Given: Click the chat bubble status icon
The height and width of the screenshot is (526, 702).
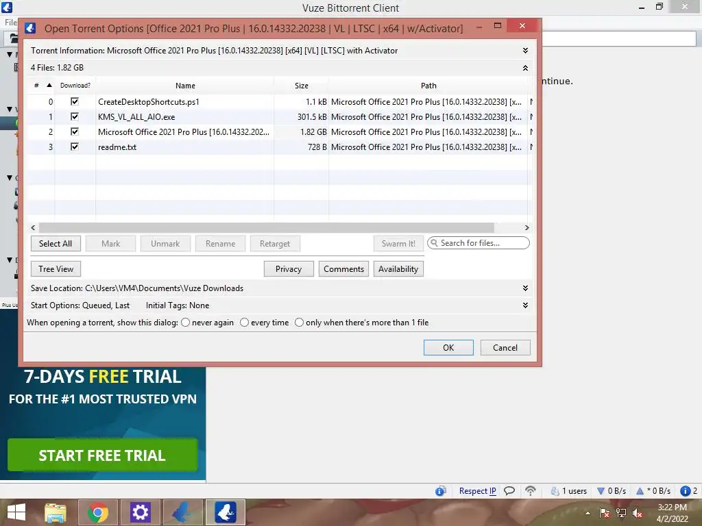Looking at the screenshot, I should (x=509, y=491).
